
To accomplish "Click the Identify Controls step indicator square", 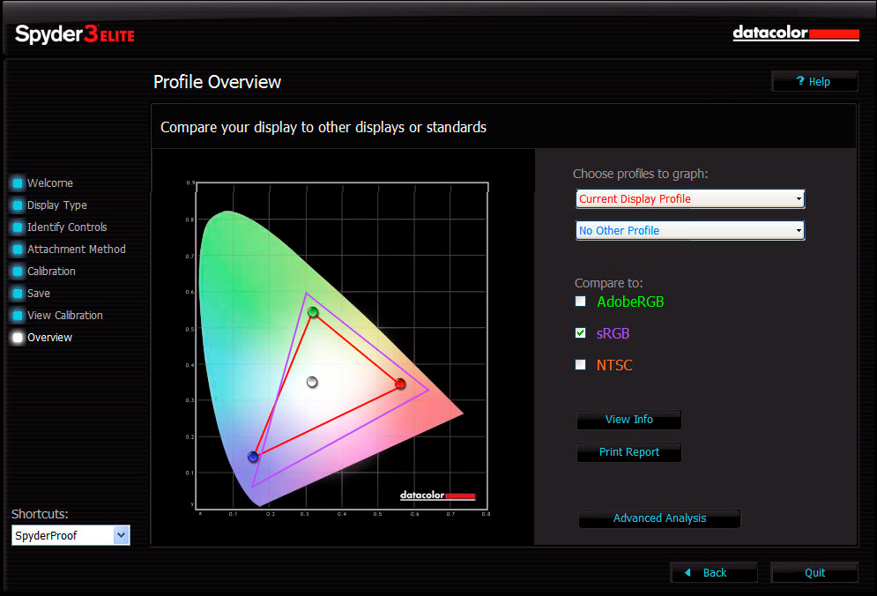I will pos(18,227).
